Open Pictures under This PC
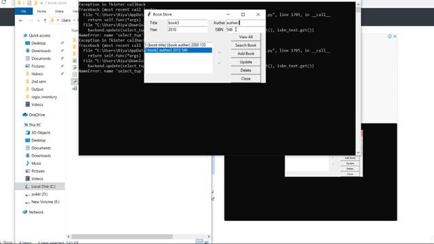This screenshot has width=434, height=244. point(38,171)
